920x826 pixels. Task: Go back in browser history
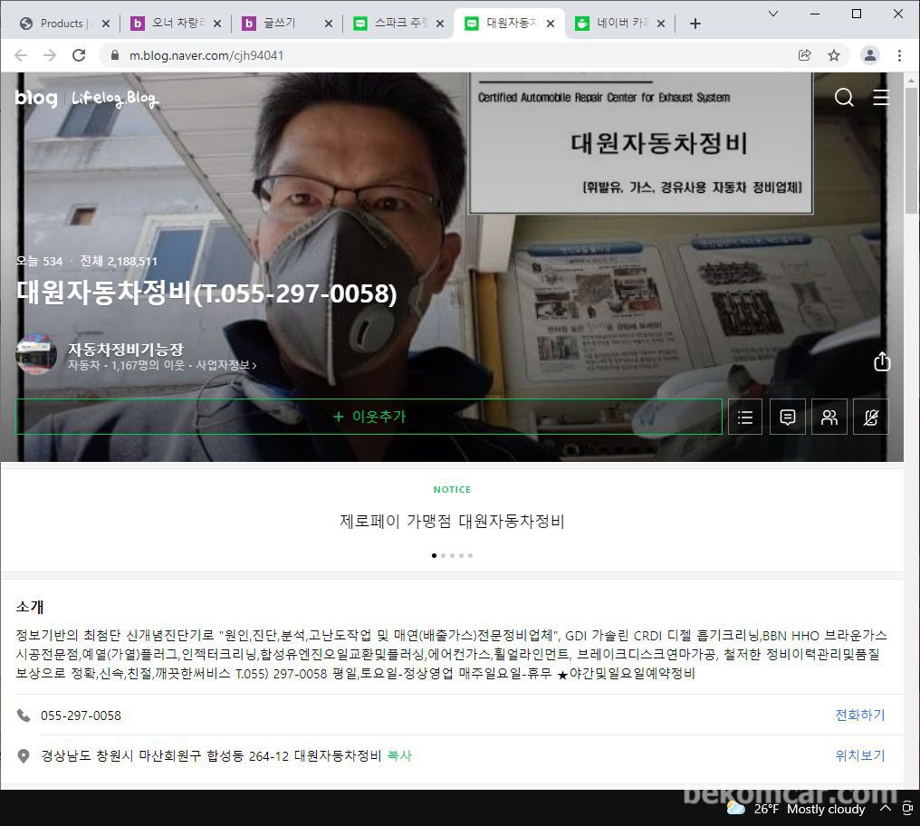coord(21,55)
